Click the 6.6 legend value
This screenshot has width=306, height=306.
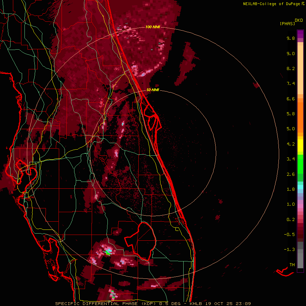pos(291,99)
